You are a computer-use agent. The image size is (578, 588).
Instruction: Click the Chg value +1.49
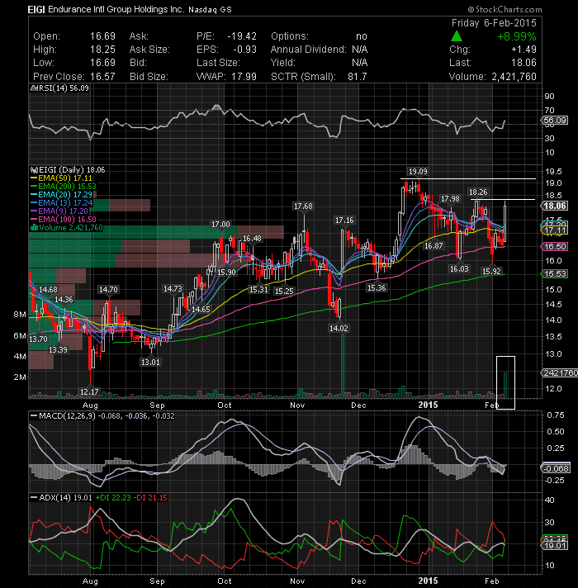coord(524,50)
